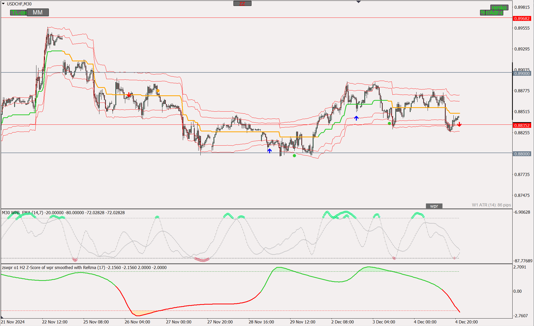
Task: Click the orange dot on the orange trend line
Action: (x=158, y=91)
